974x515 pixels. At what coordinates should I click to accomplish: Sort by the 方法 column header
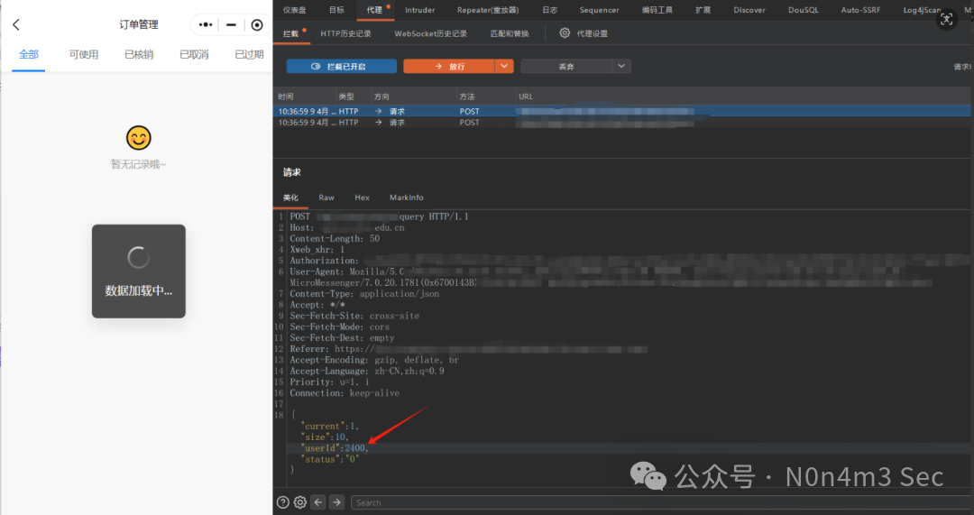[467, 97]
